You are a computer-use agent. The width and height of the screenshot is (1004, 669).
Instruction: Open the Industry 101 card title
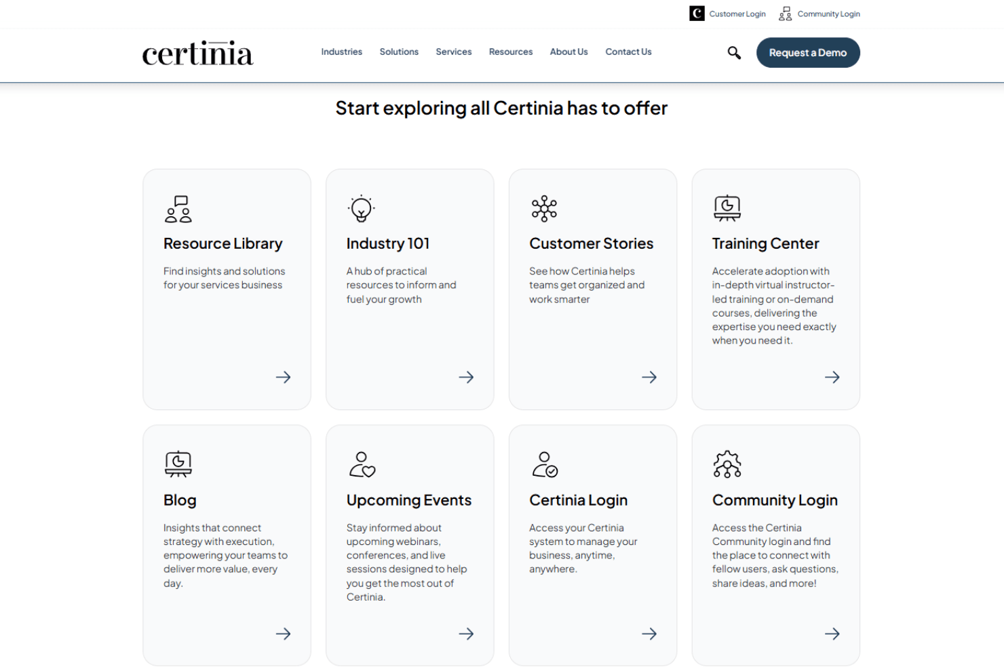pos(387,243)
